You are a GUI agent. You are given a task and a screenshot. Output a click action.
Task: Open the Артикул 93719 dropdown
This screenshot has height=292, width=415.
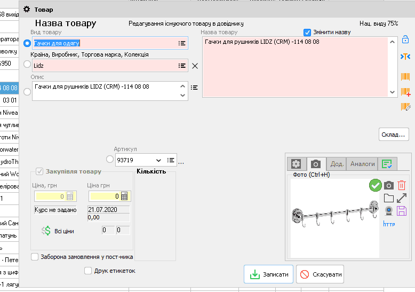[x=158, y=160]
